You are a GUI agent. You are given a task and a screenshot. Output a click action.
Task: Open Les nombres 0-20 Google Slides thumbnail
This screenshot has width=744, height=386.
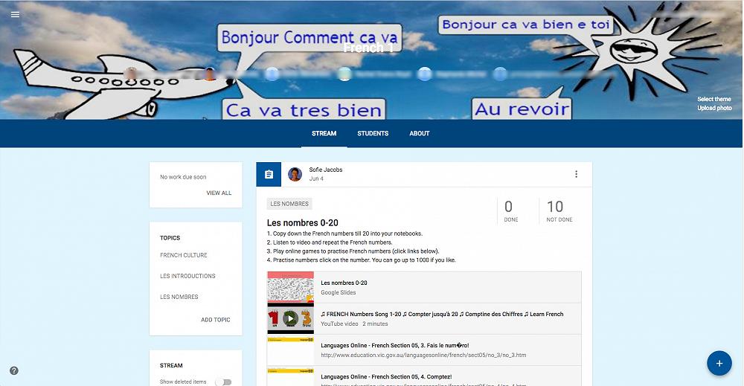[290, 287]
